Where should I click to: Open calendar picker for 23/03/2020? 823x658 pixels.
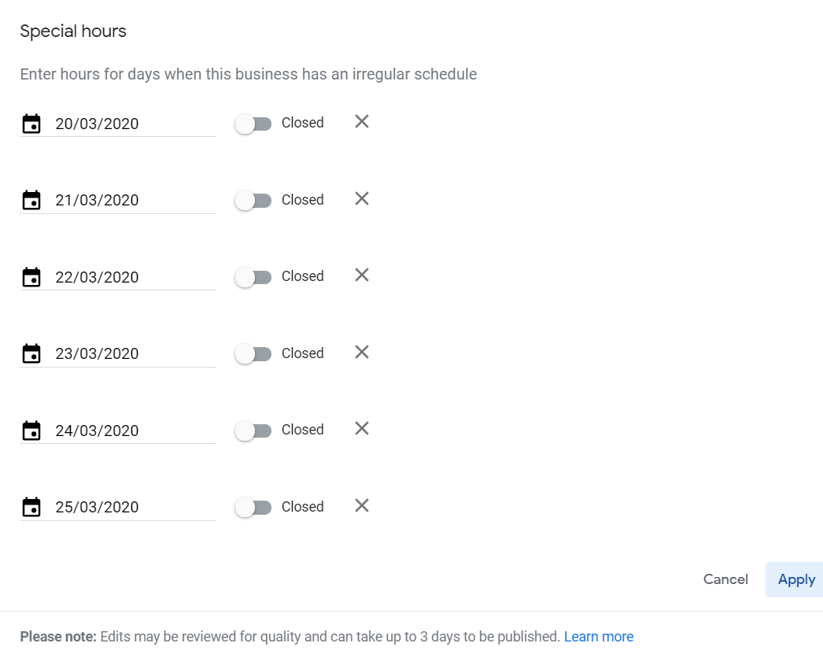pos(31,353)
